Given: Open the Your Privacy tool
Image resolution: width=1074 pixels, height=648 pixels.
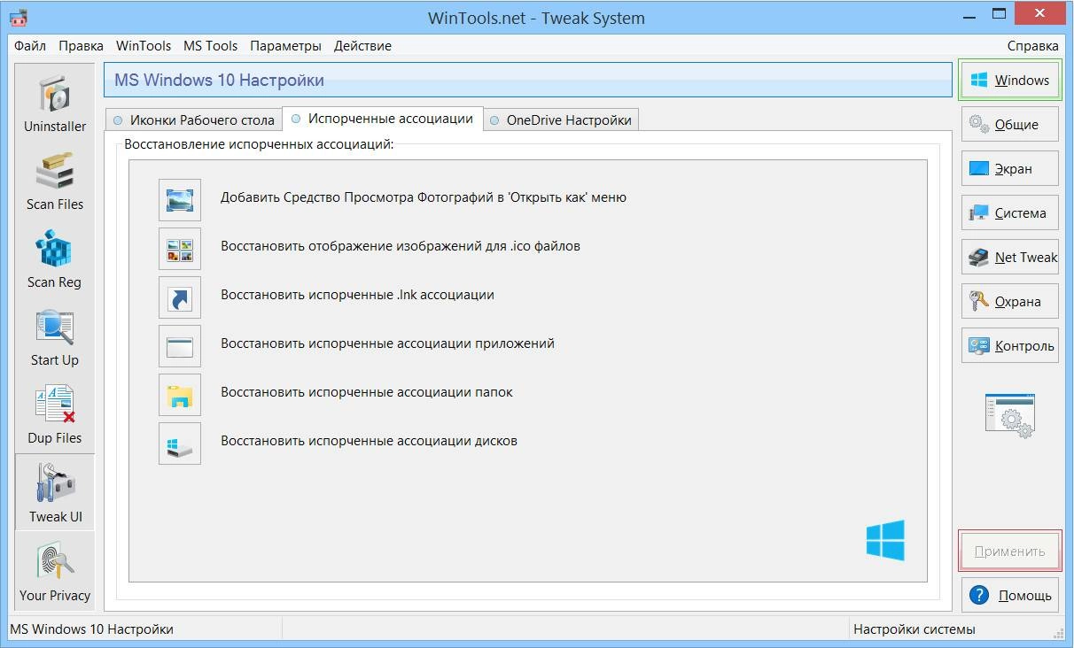Looking at the screenshot, I should pyautogui.click(x=55, y=571).
